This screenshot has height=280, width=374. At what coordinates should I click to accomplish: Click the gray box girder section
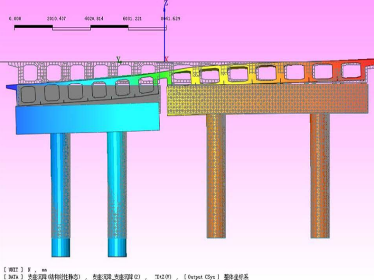pos(89,92)
